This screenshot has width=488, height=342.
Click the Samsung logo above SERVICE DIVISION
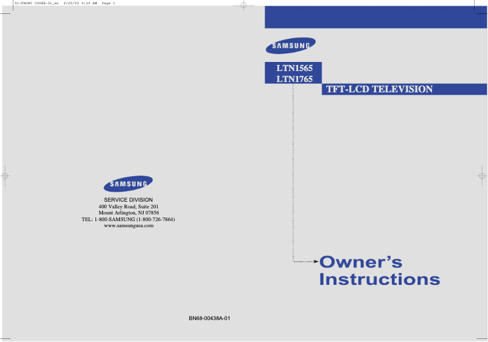coord(128,184)
